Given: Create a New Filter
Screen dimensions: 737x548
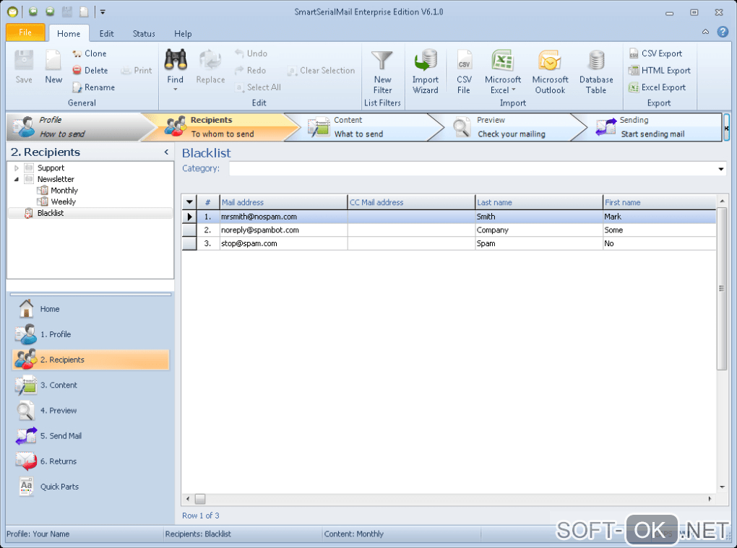Looking at the screenshot, I should point(382,72).
